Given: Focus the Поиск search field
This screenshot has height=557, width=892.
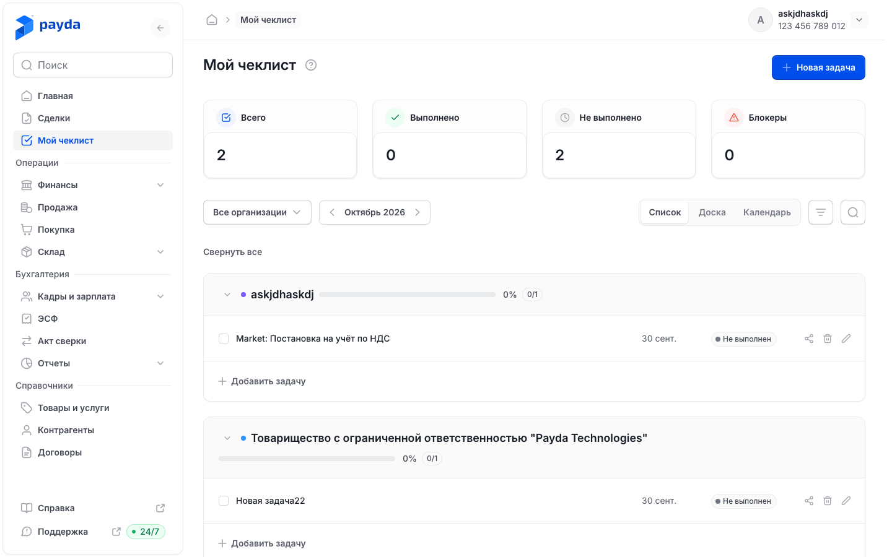Looking at the screenshot, I should pos(93,65).
